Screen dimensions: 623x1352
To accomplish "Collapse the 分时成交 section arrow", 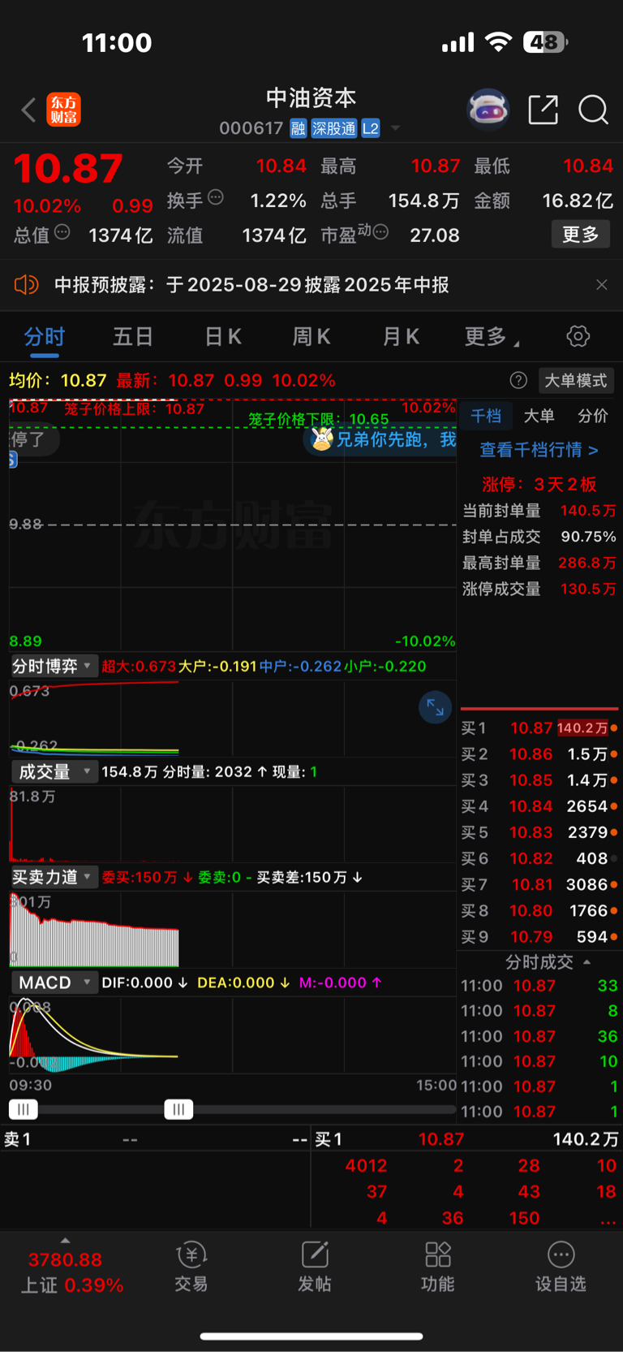I will click(x=586, y=962).
